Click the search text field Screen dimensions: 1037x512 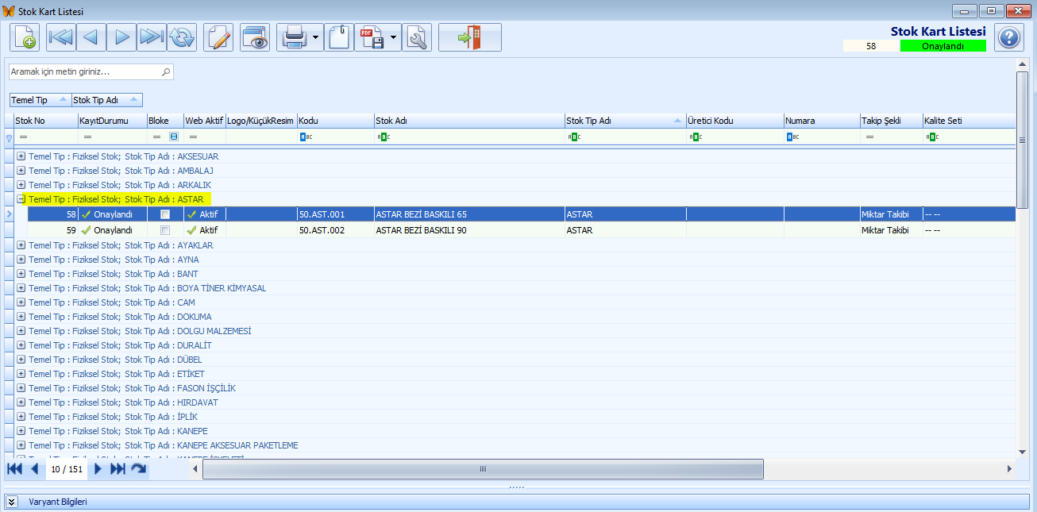pyautogui.click(x=91, y=71)
